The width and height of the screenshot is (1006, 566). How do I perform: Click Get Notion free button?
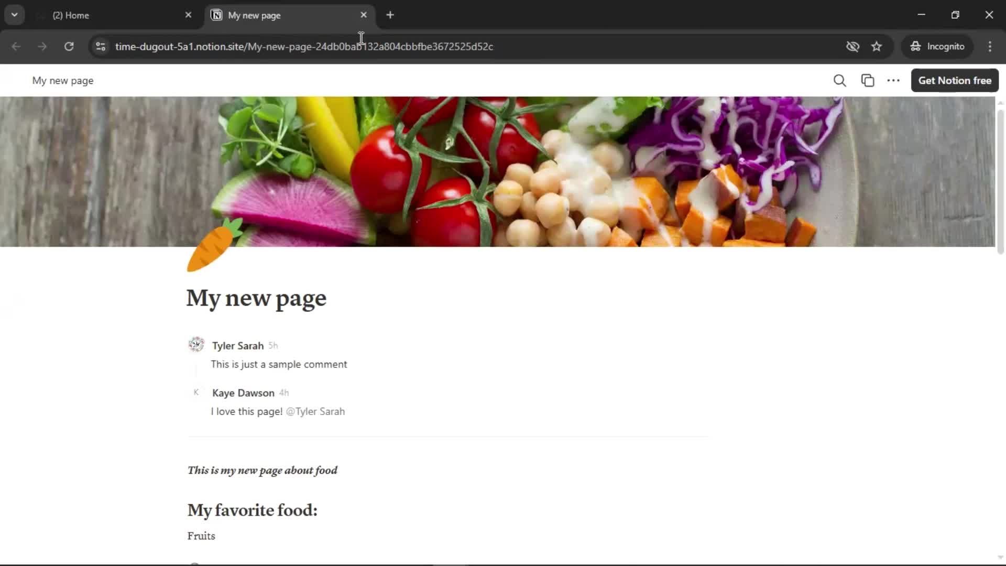(x=955, y=81)
